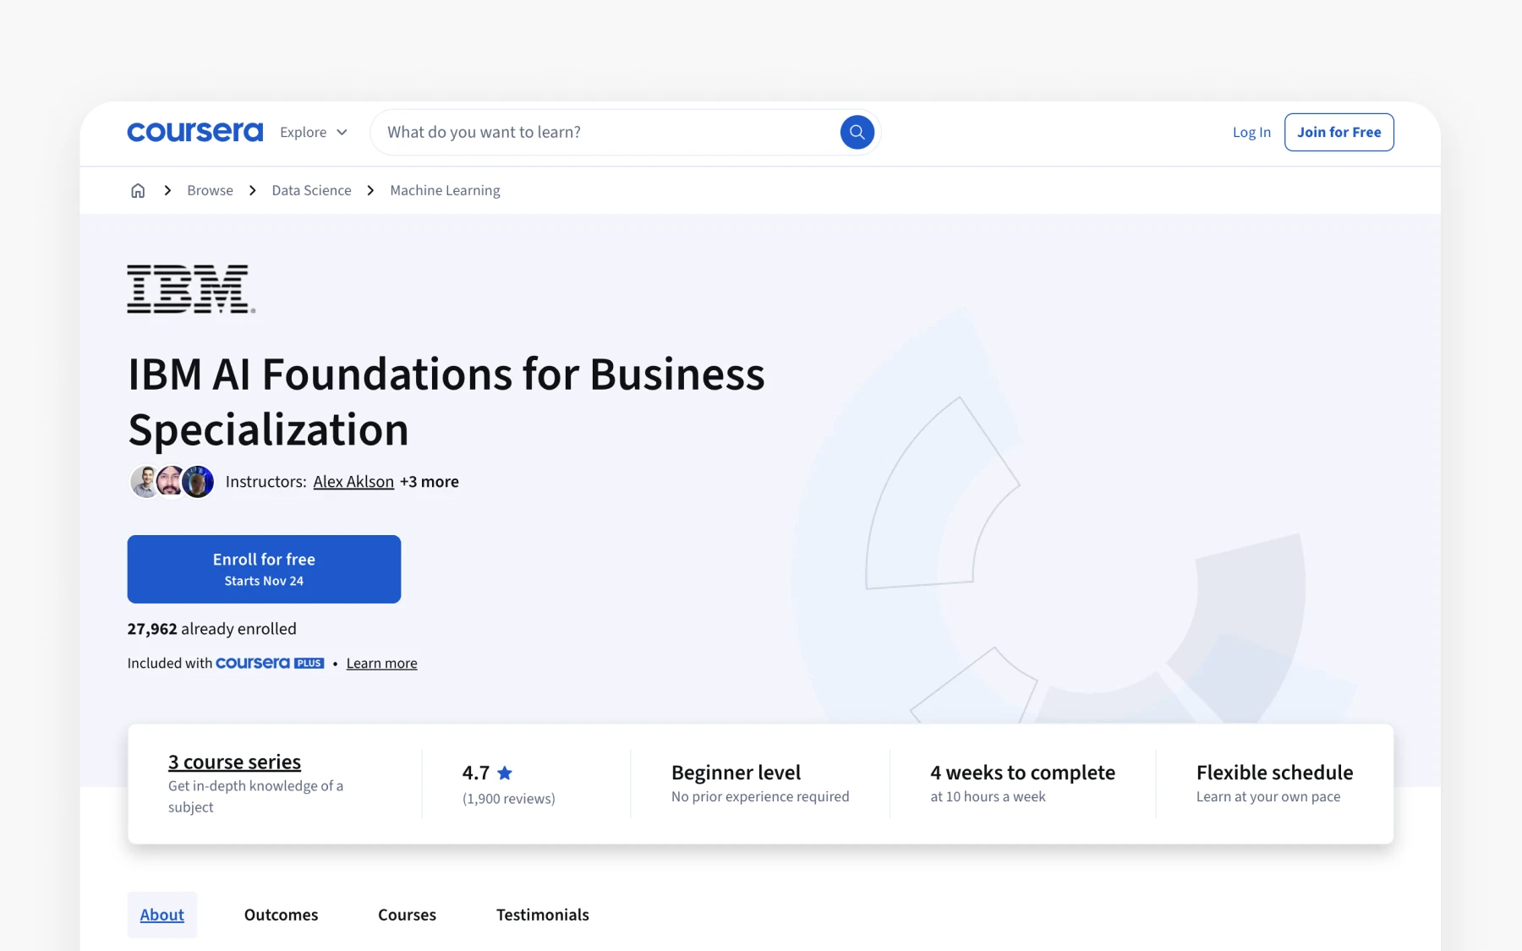Click the '(1,900 reviews)' text
This screenshot has height=951, width=1522.
(509, 799)
